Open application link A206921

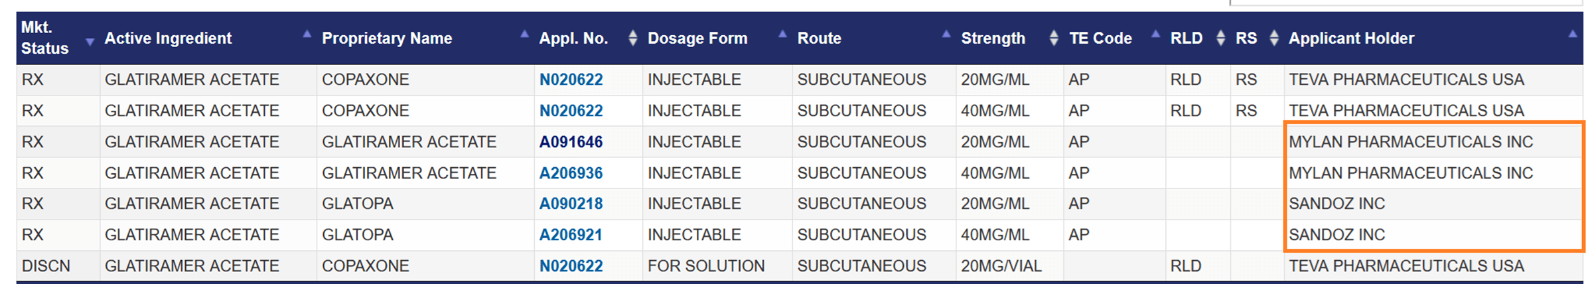click(571, 235)
